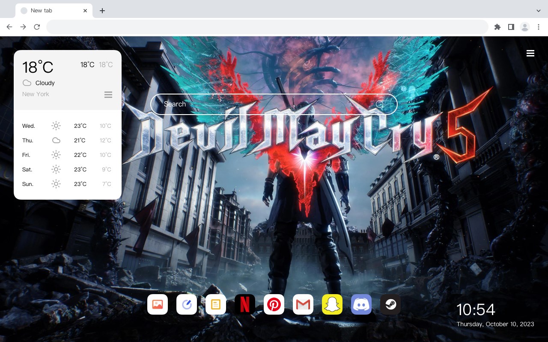Open the weather widget menu icon

click(x=108, y=94)
